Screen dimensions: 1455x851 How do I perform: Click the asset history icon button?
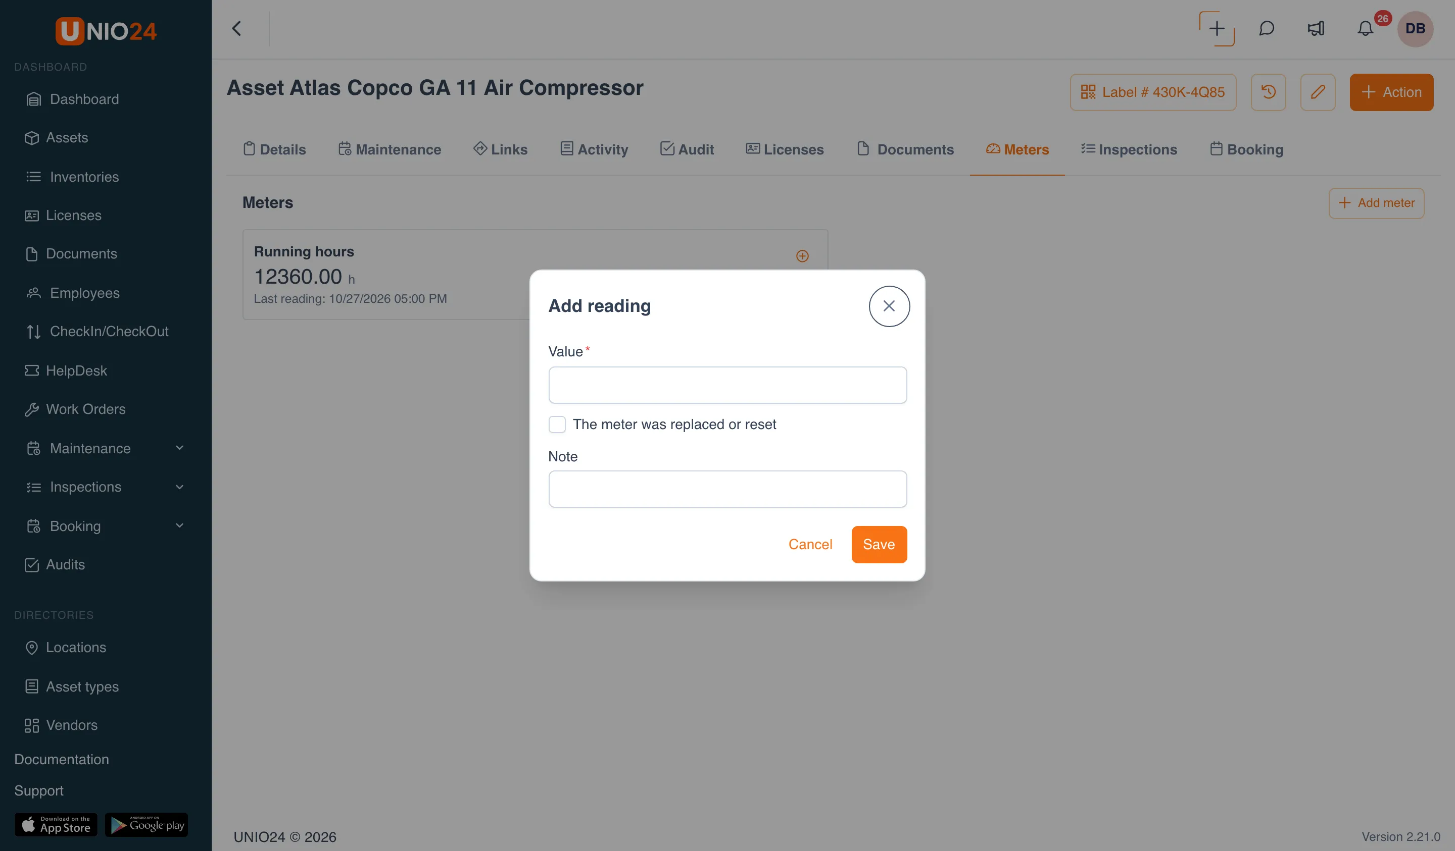tap(1268, 92)
